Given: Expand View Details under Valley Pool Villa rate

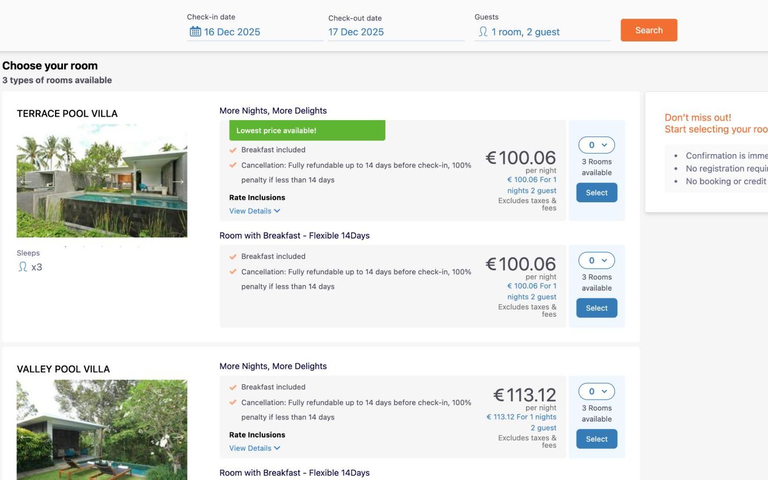Looking at the screenshot, I should click(x=254, y=448).
